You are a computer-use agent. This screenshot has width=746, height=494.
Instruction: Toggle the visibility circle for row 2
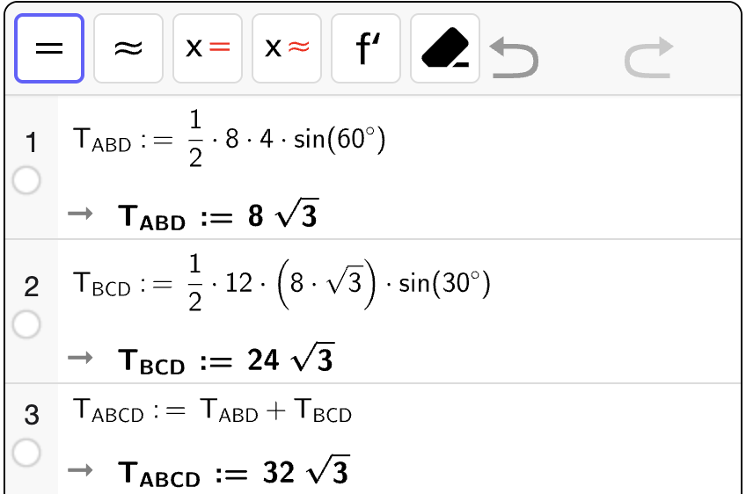pyautogui.click(x=27, y=325)
